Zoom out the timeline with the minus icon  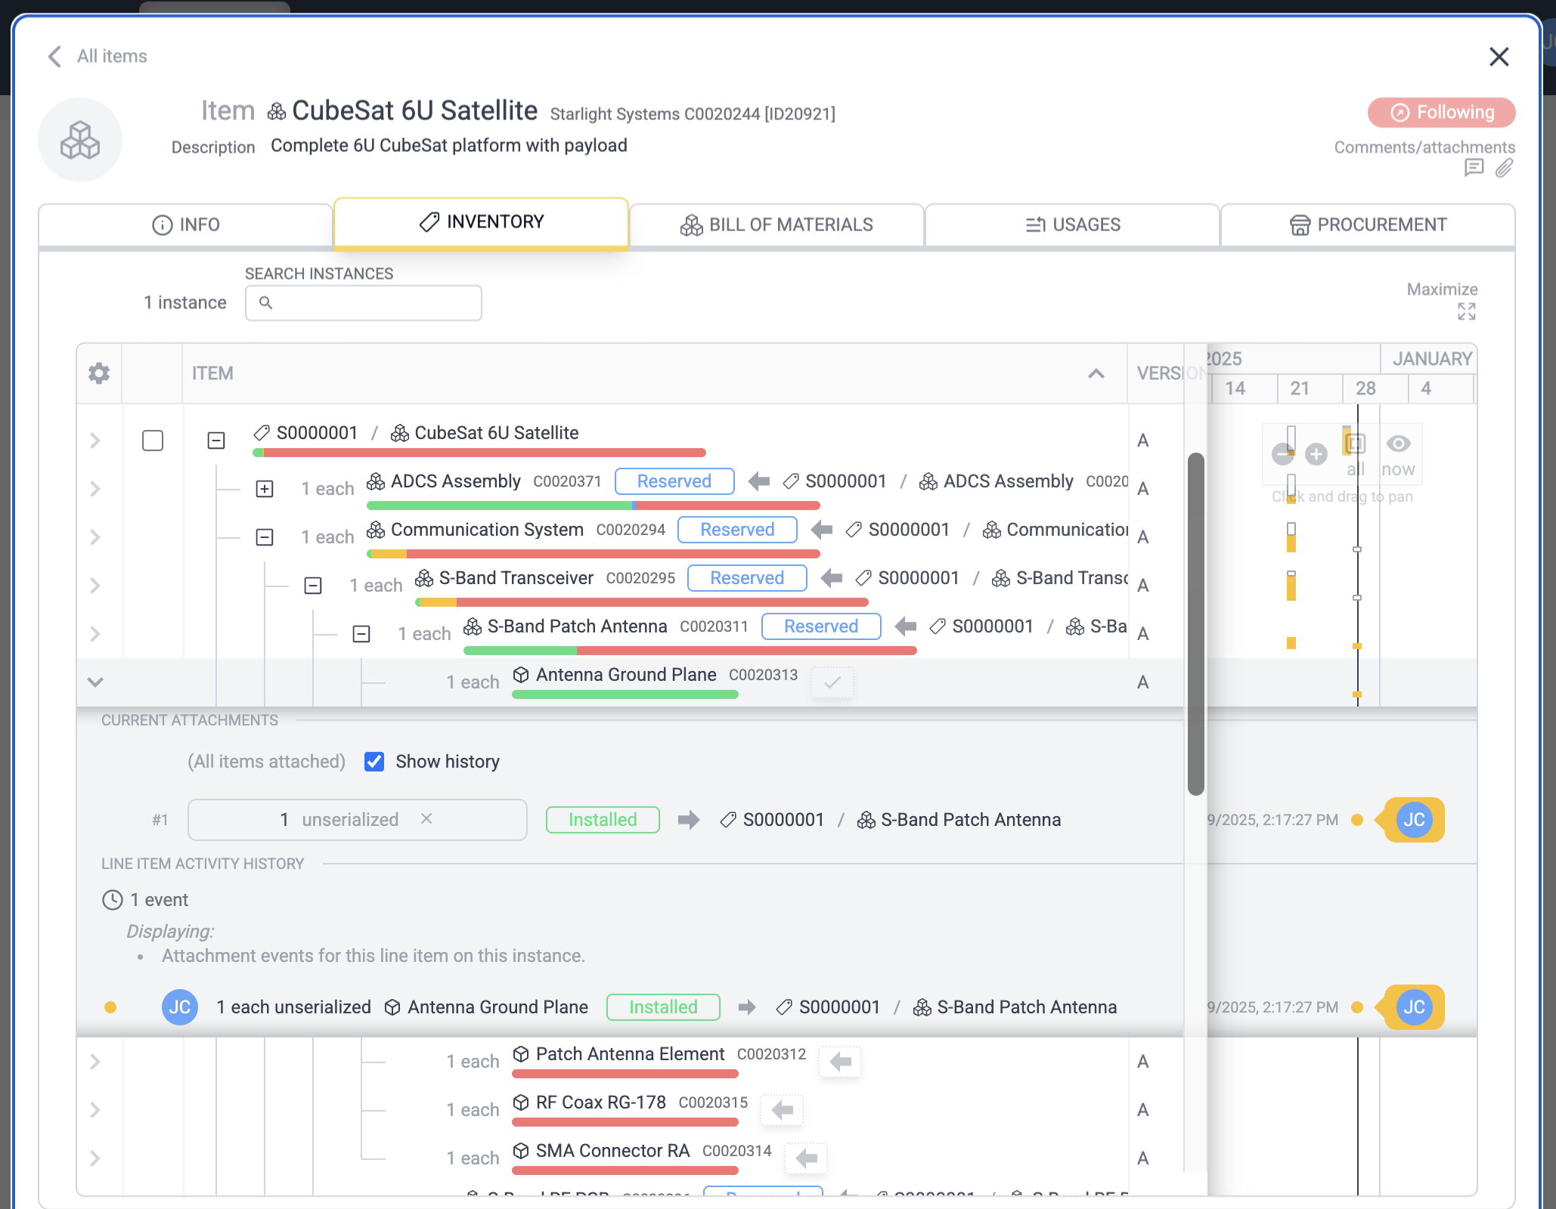pyautogui.click(x=1282, y=454)
